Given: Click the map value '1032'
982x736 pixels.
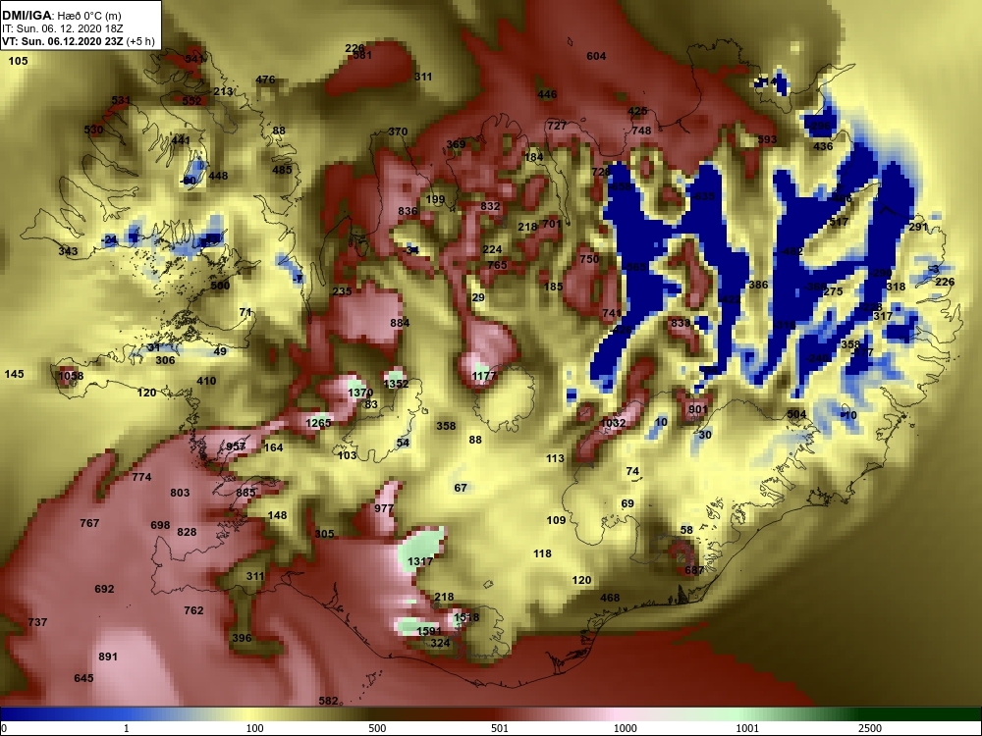Looking at the screenshot, I should tap(613, 423).
